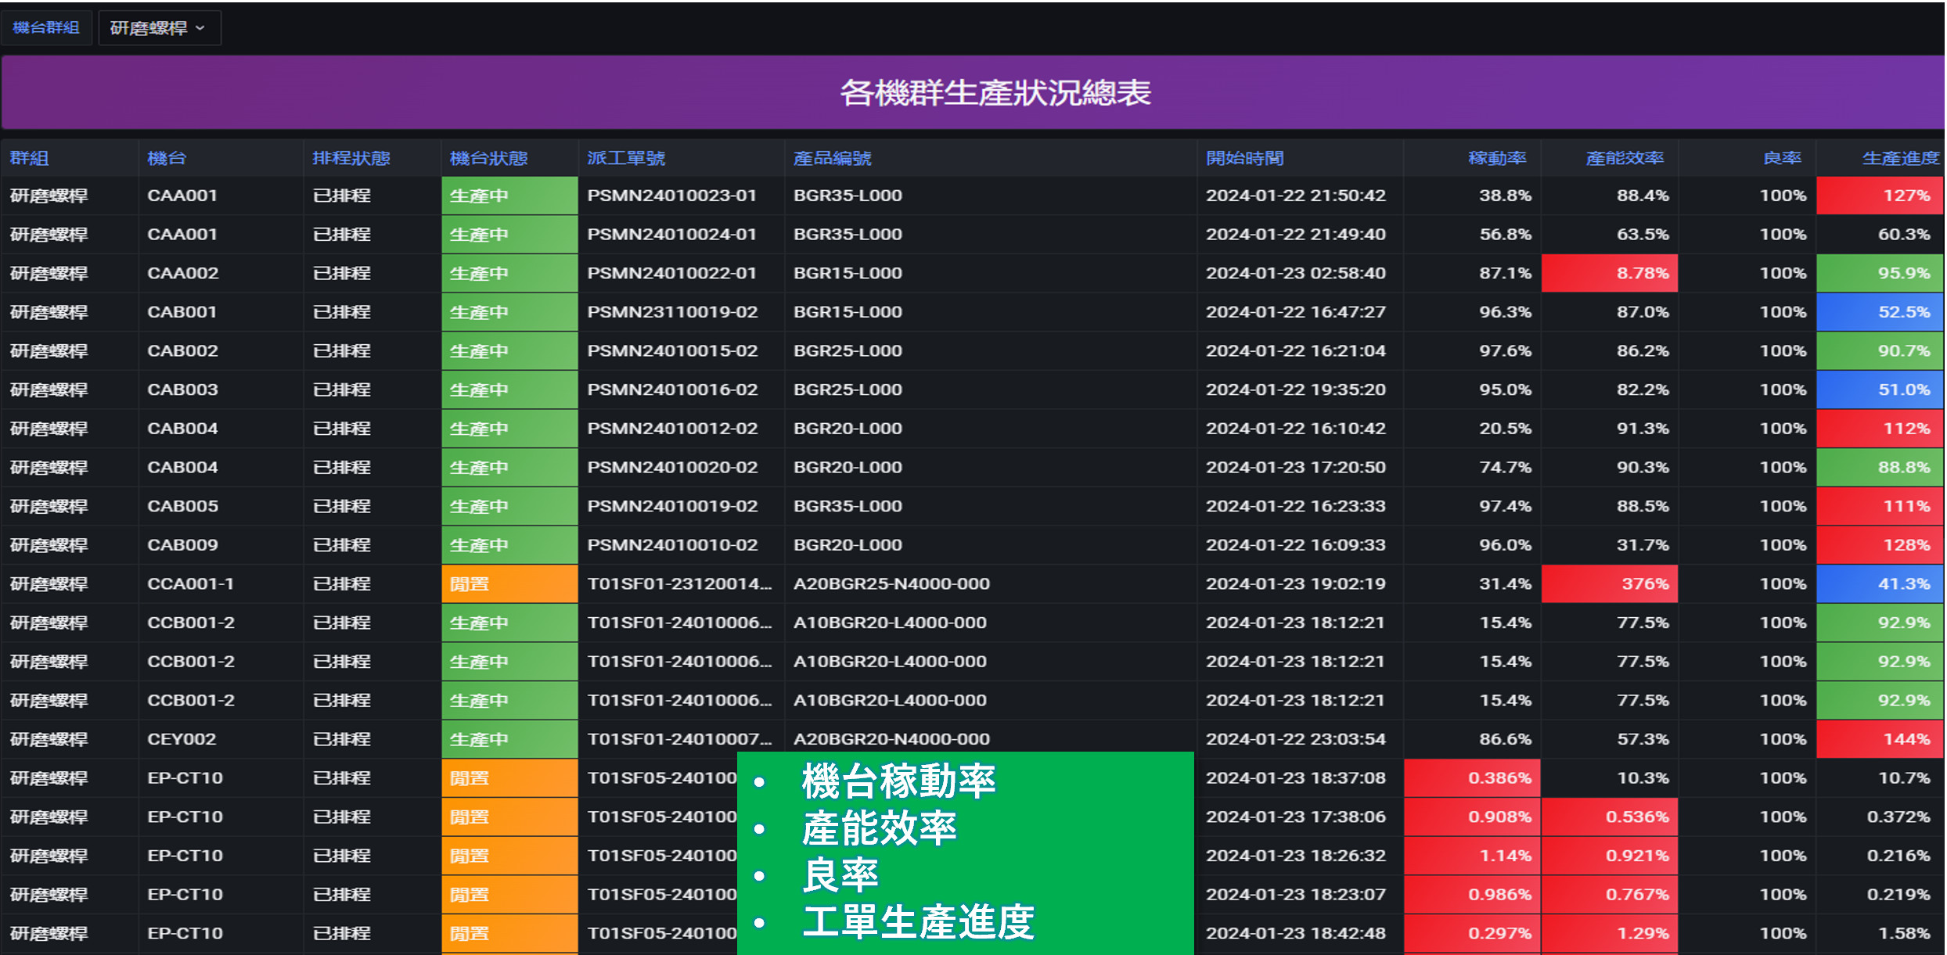Sort by 開始時間 column header
Screen dimensions: 1947x955
[1245, 158]
